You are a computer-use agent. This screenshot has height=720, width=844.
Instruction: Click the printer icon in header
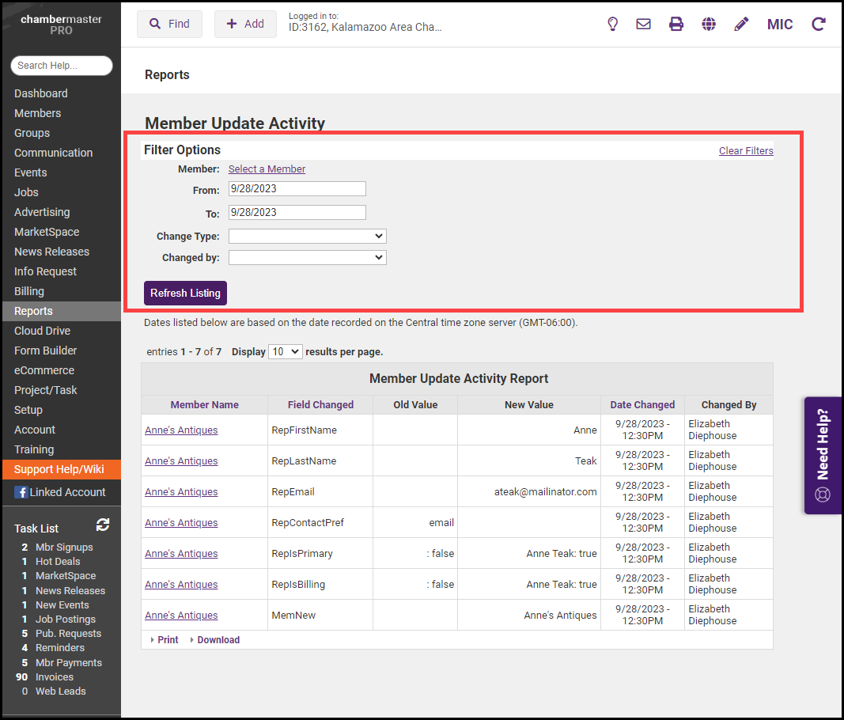[x=676, y=24]
